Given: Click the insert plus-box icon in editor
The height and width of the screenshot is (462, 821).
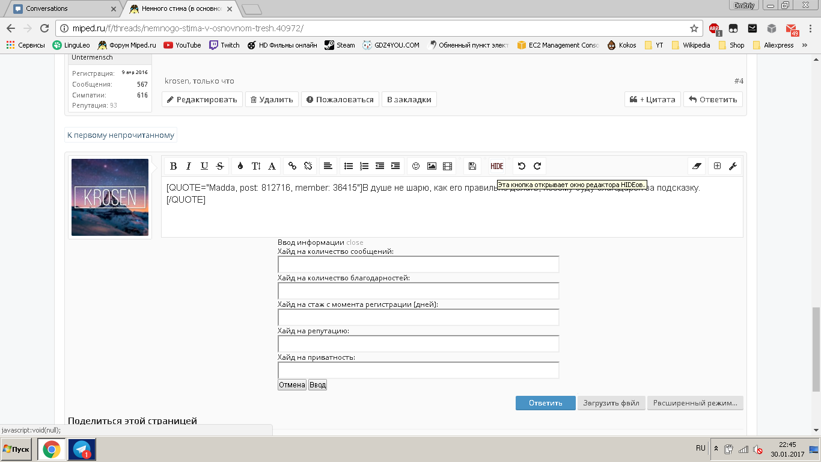Looking at the screenshot, I should click(717, 166).
